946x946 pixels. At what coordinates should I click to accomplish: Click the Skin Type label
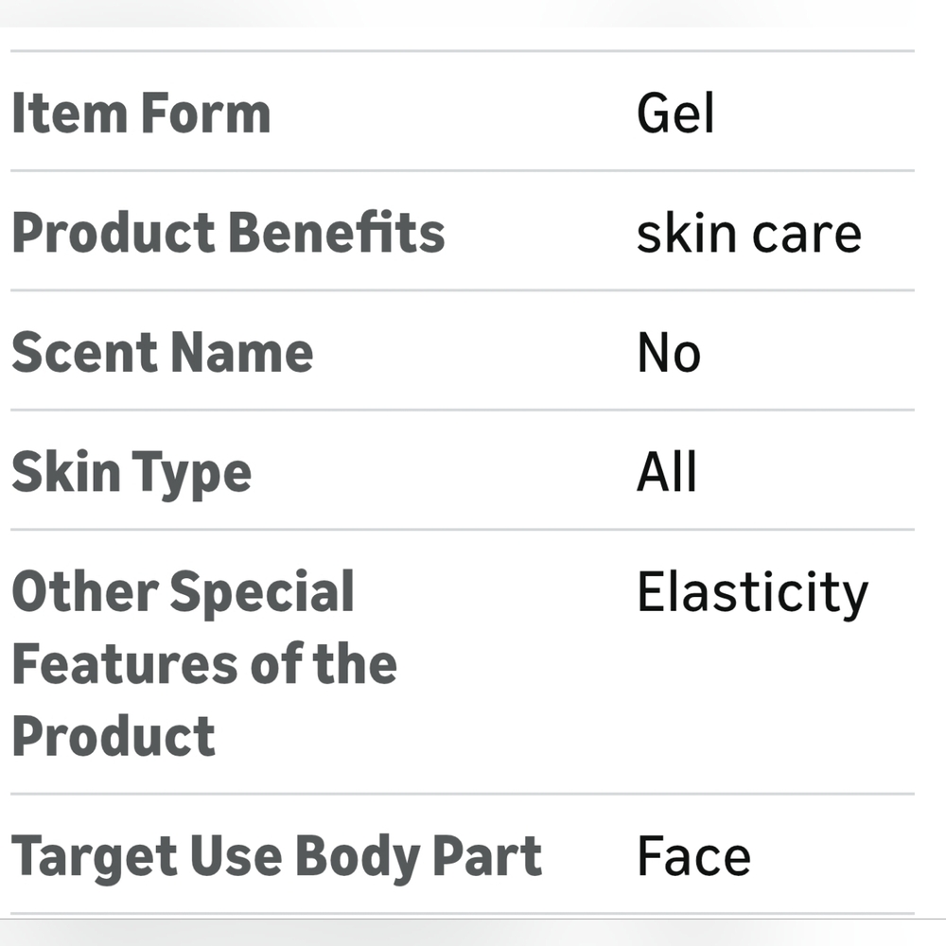point(131,473)
